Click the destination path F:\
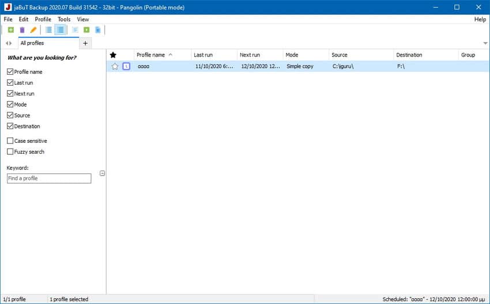The height and width of the screenshot is (304, 490). 401,66
